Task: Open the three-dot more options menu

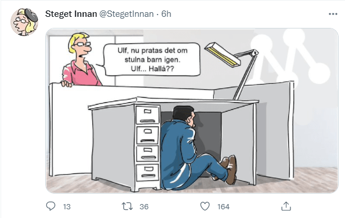Action: tap(333, 14)
